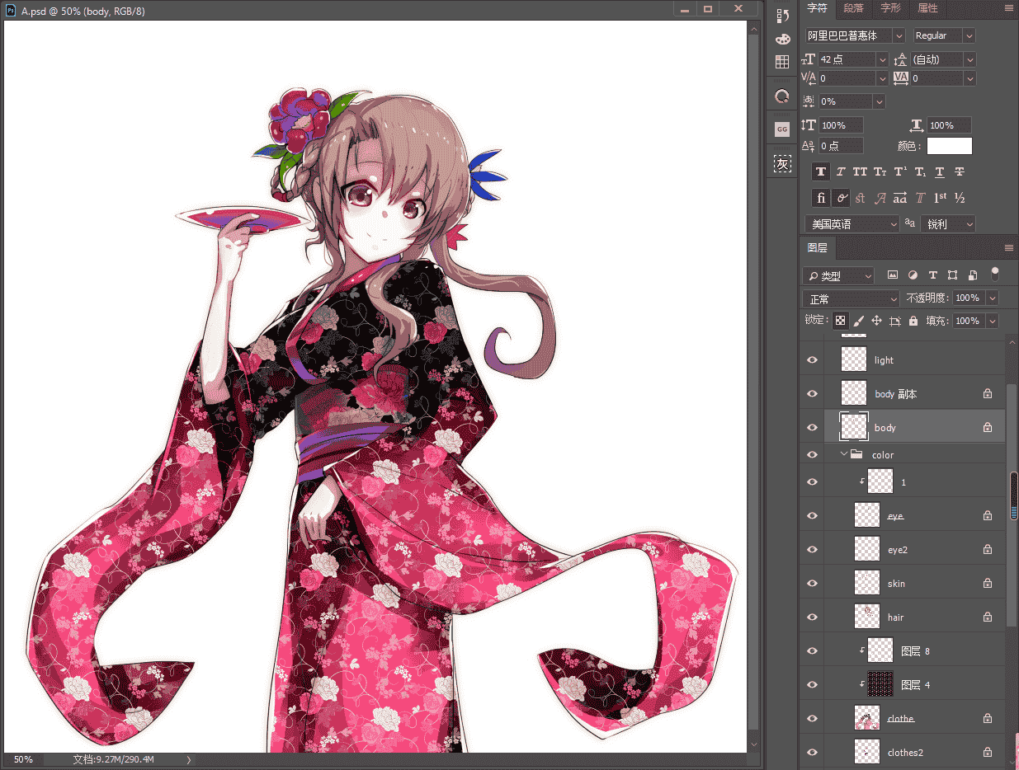The image size is (1019, 770).
Task: Toggle faux bold text style
Action: pyautogui.click(x=820, y=171)
